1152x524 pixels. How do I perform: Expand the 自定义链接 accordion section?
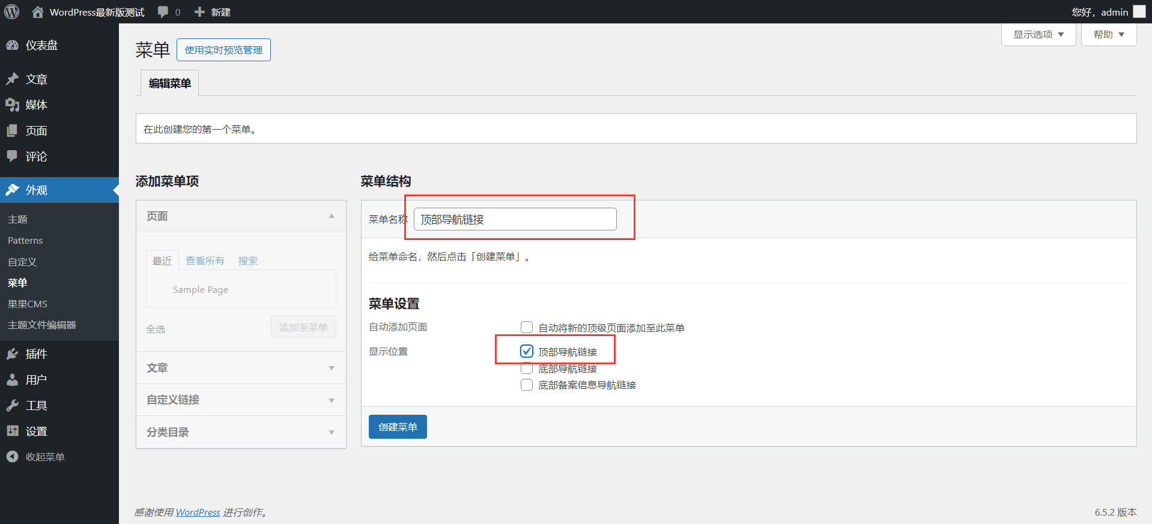pos(241,400)
